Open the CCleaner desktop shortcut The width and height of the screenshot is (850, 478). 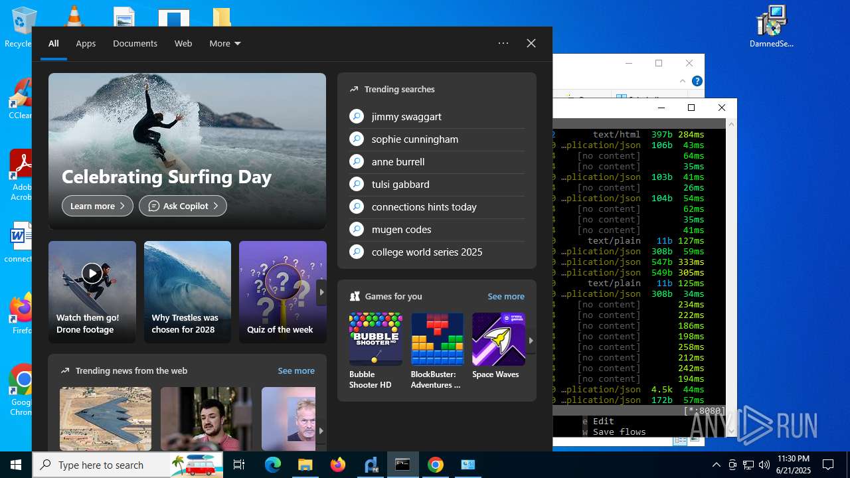click(x=20, y=100)
